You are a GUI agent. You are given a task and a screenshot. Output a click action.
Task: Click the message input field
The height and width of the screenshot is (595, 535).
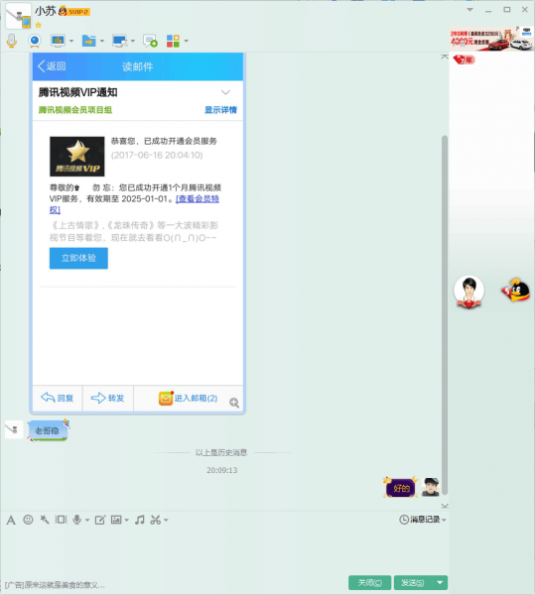[x=224, y=550]
